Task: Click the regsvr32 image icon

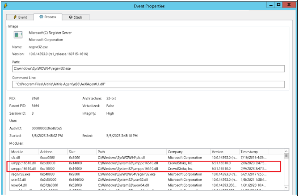Action: [x=18, y=35]
